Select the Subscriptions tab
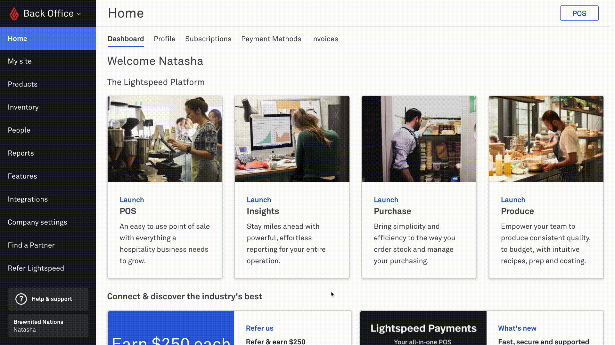Screen dimensions: 615x345 click(208, 39)
